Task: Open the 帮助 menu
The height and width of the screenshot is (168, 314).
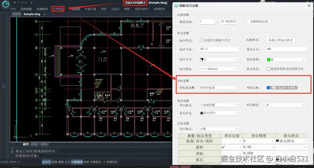Action: pos(127,9)
